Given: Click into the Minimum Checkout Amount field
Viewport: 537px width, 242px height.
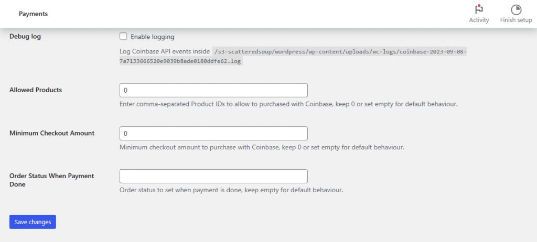Looking at the screenshot, I should (213, 134).
